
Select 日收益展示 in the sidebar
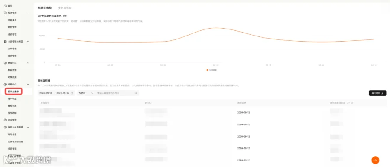coord(13,92)
